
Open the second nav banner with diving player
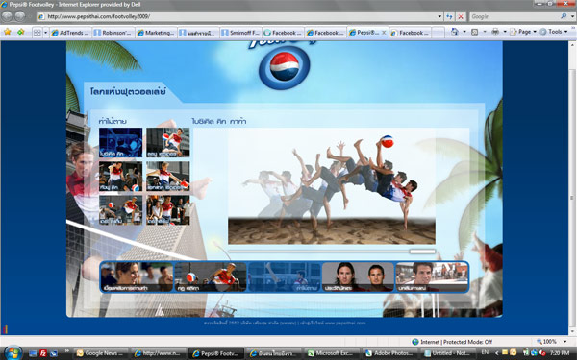211,277
